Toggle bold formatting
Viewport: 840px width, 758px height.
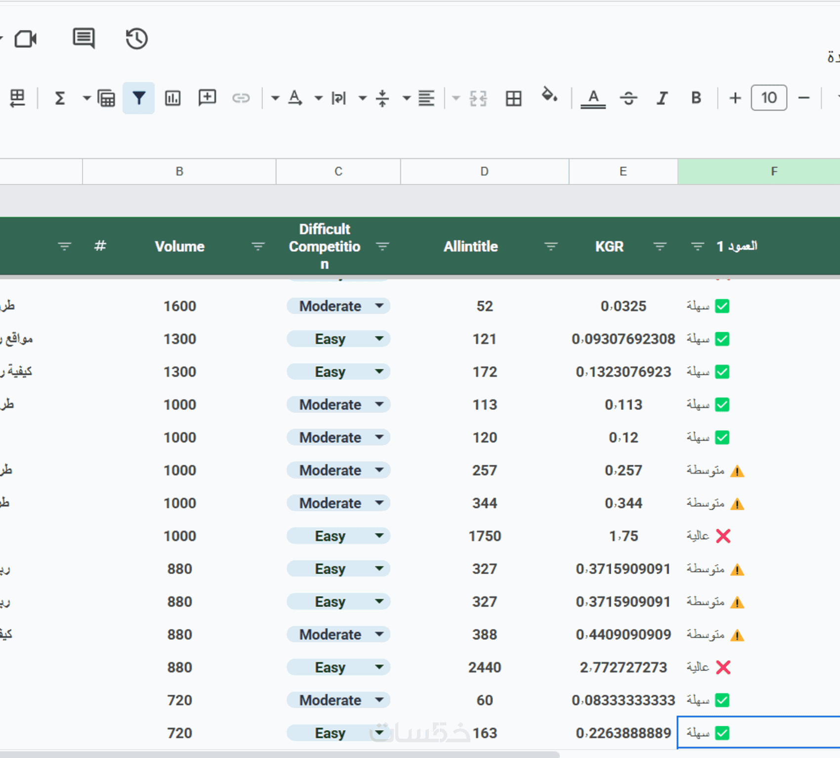click(x=696, y=98)
